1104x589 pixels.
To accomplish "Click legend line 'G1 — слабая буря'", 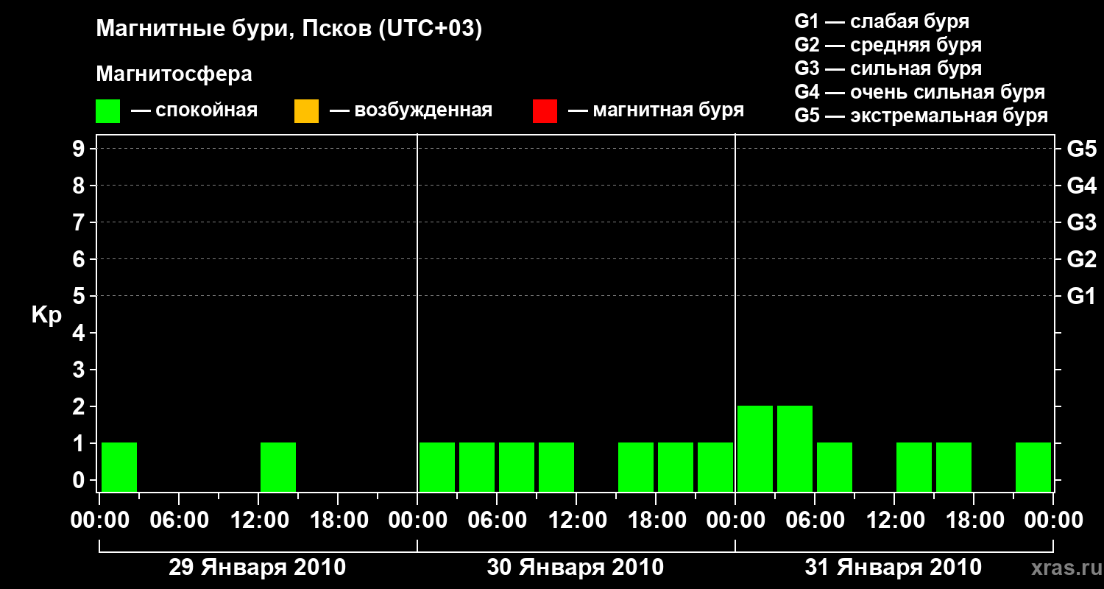I will pyautogui.click(x=882, y=21).
